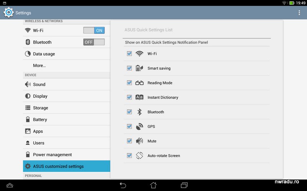Uncheck the Reading Mode checkbox

pyautogui.click(x=129, y=83)
